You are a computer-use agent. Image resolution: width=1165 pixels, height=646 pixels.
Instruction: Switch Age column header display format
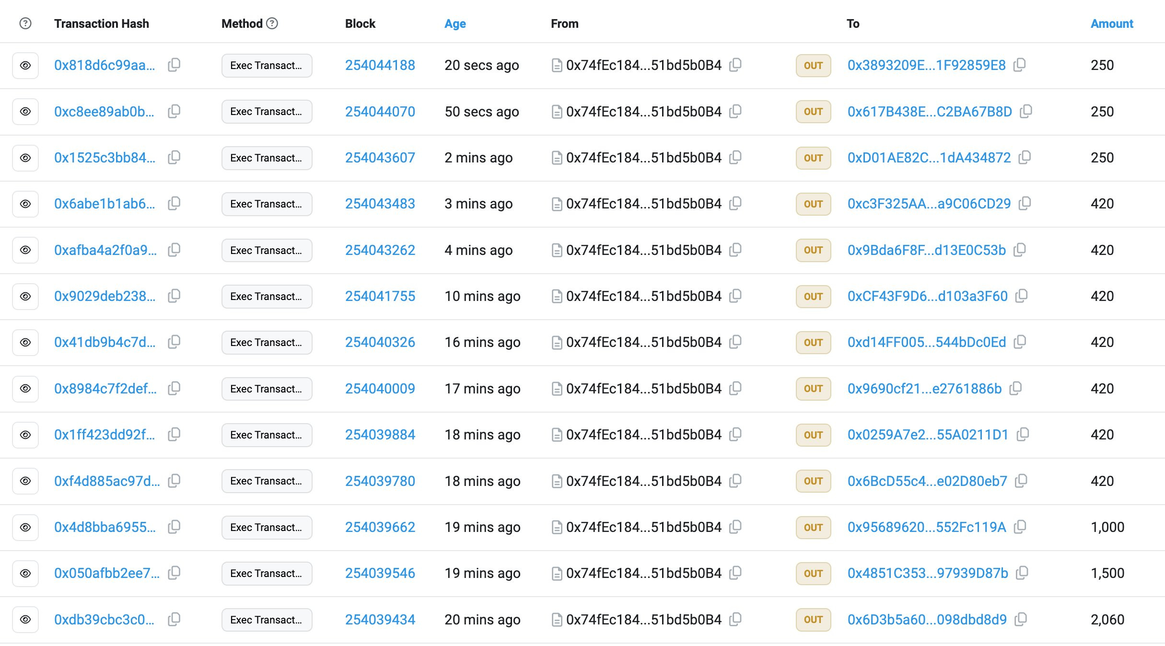pyautogui.click(x=455, y=23)
